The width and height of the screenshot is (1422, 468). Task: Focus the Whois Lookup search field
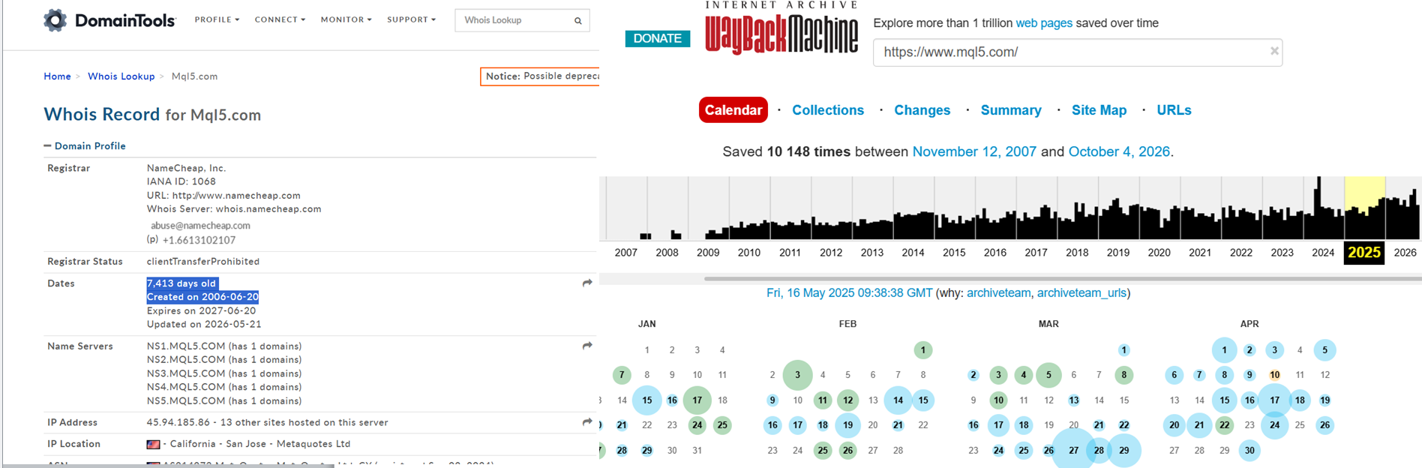coord(515,20)
